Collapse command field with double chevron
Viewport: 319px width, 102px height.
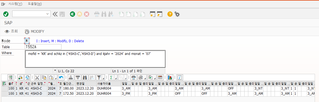click(x=55, y=14)
